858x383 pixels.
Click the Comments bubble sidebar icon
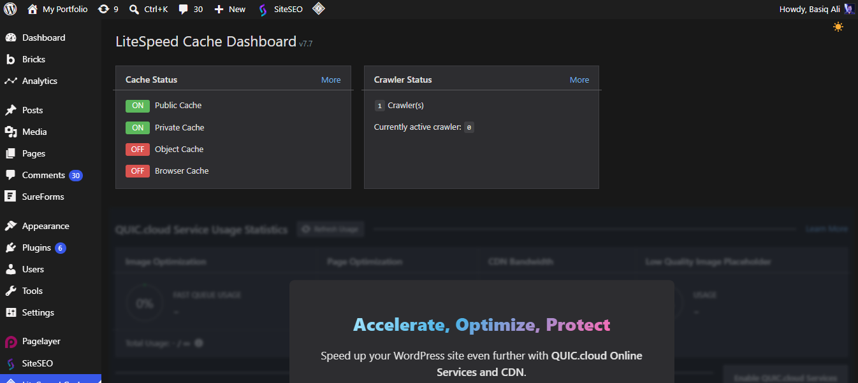11,175
